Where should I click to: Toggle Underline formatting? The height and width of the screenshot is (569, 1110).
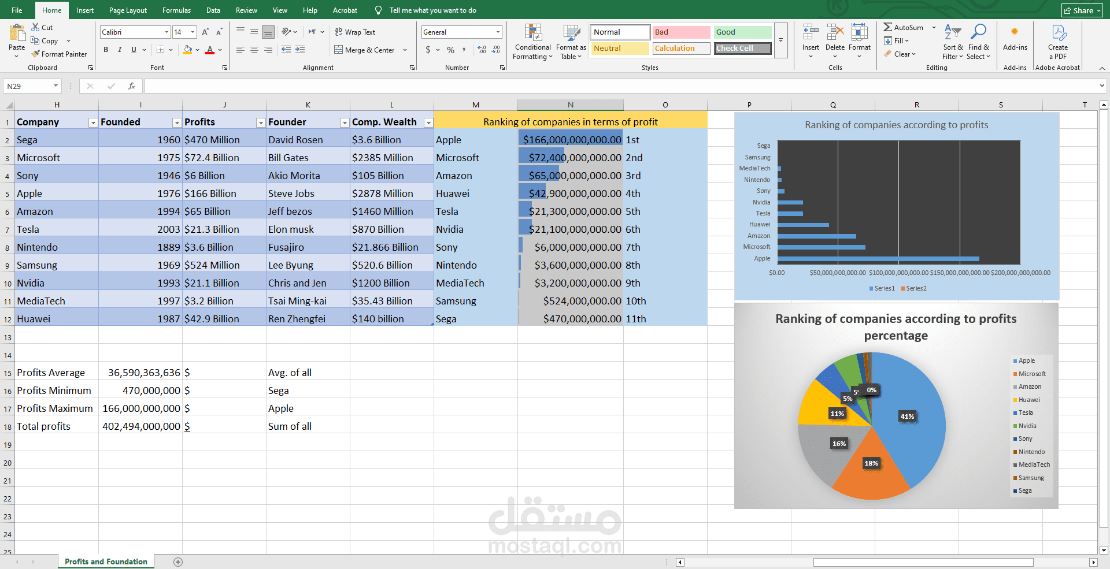(134, 50)
